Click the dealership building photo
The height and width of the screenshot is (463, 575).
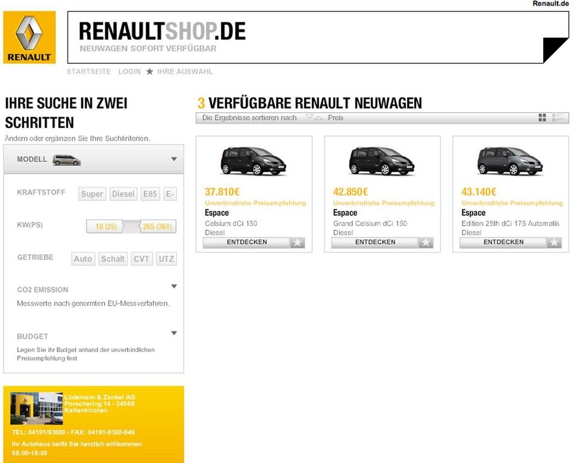point(37,408)
